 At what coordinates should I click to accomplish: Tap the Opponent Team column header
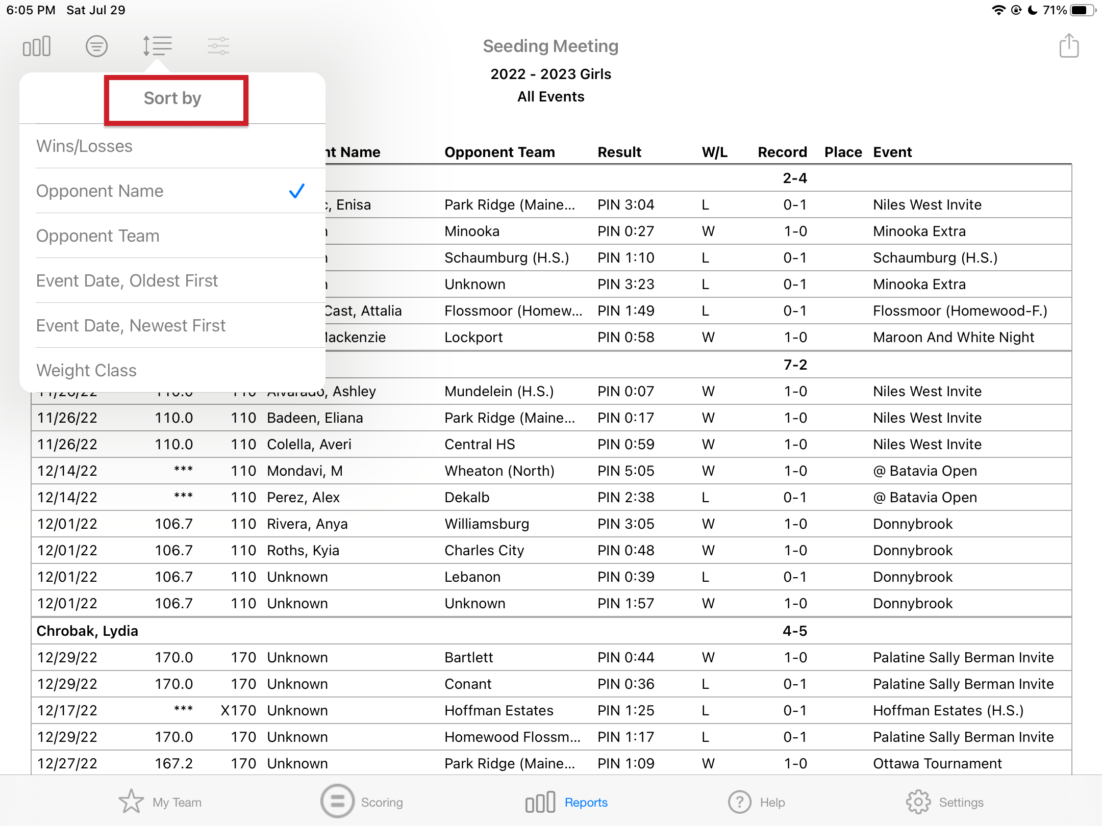pos(499,152)
